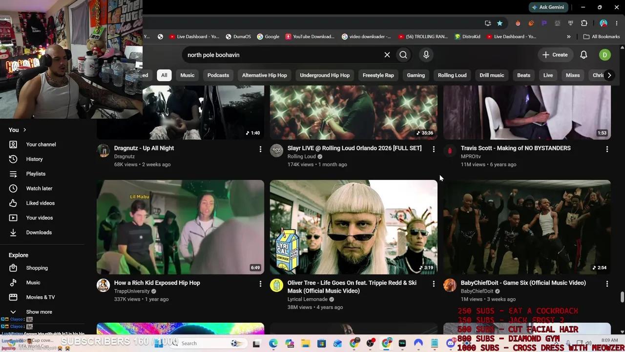Open Discord from the taskbar
Image resolution: width=625 pixels, height=352 pixels.
(x=451, y=343)
